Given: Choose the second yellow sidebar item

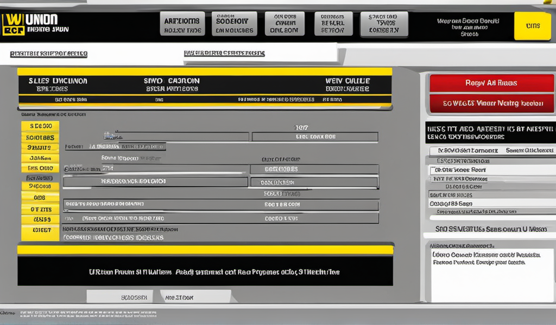Looking at the screenshot, I should (x=40, y=137).
